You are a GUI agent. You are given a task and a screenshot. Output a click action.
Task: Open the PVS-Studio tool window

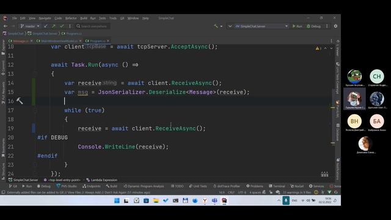pos(67,186)
